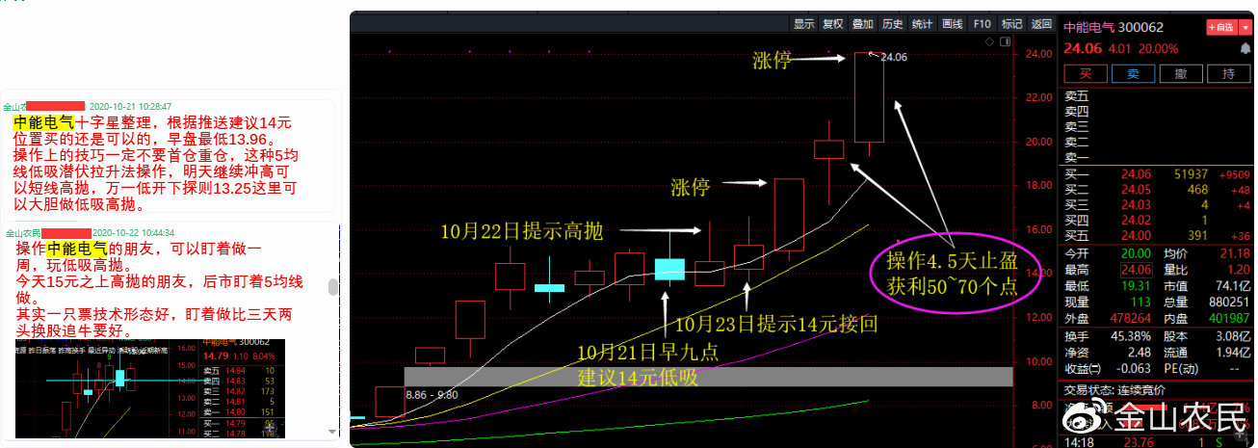Click the 持 (holdings) button
Viewport: 1258px width, 448px height.
coord(1228,74)
